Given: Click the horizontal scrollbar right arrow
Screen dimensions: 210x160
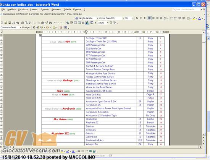Looking at the screenshot, I should (200, 147).
